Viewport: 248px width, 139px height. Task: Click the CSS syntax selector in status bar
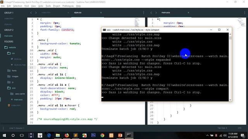[x=239, y=128]
